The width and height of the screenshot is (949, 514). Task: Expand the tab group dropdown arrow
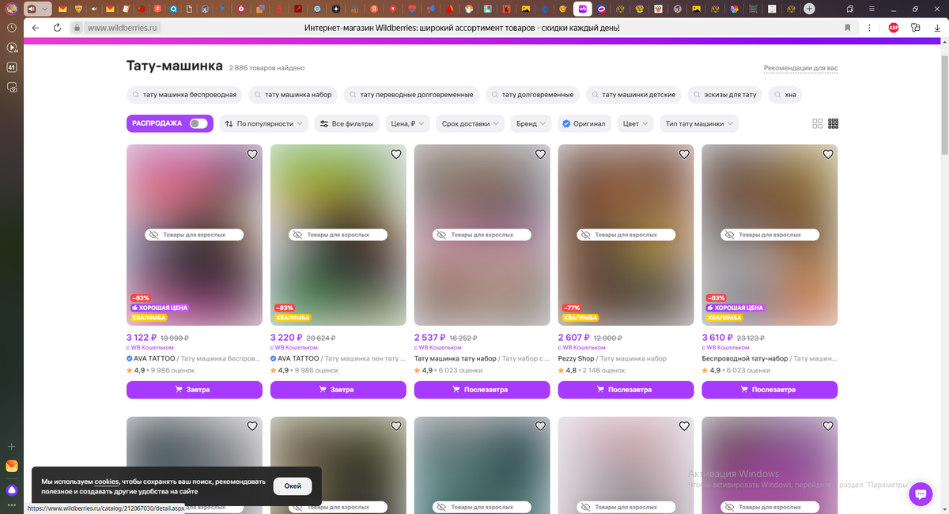[45, 9]
